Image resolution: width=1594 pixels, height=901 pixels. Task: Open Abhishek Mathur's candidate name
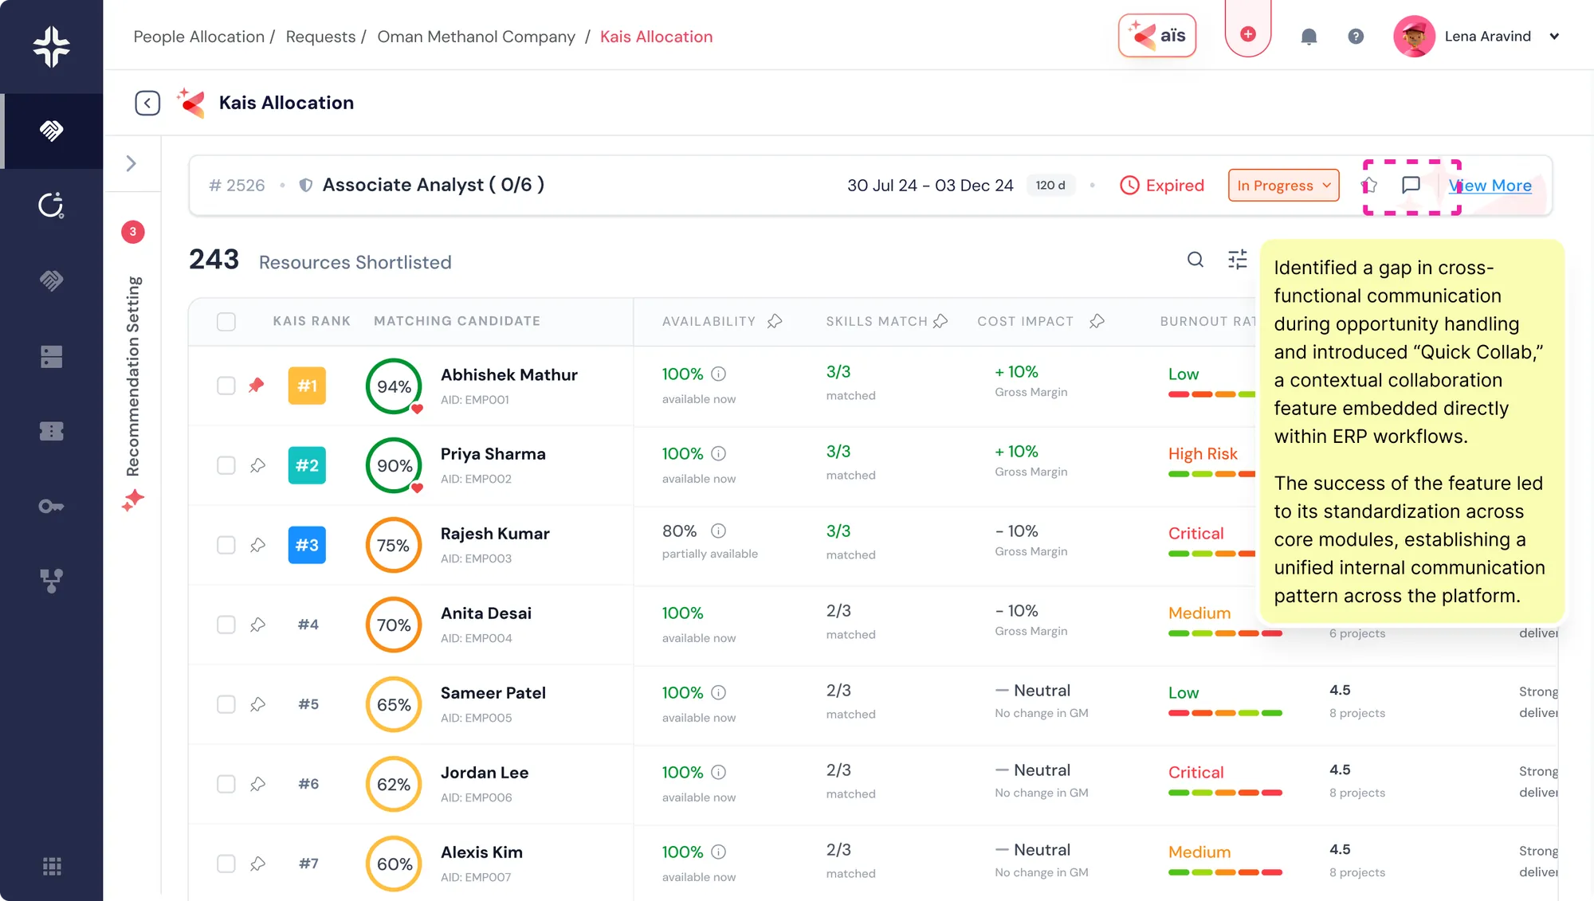point(508,374)
